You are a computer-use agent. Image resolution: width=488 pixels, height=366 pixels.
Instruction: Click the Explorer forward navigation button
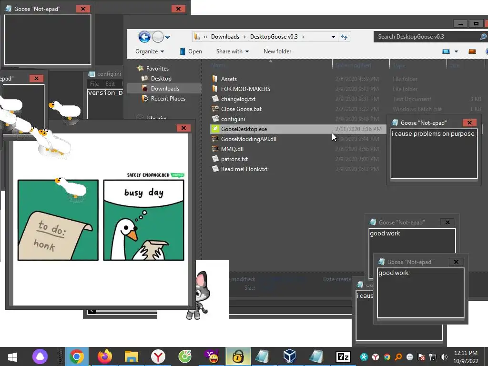(x=158, y=37)
